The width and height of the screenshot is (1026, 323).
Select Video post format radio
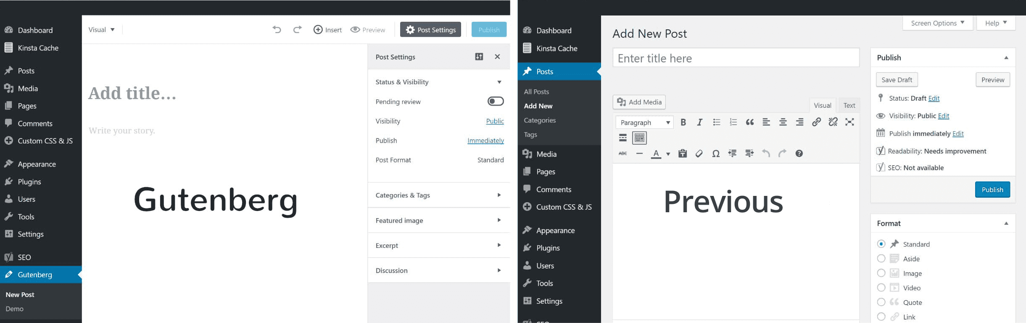881,287
